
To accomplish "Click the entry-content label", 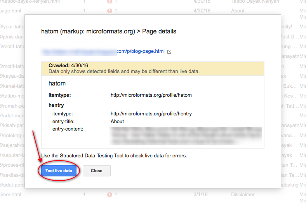I will [68, 129].
